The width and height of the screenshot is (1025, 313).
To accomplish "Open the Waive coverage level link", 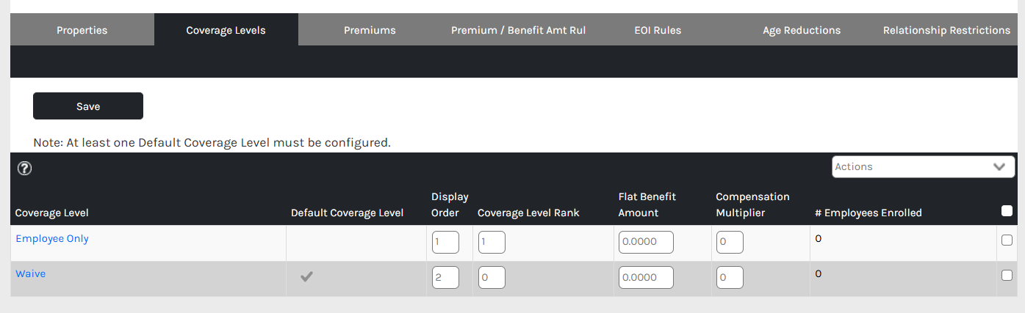I will [x=31, y=273].
